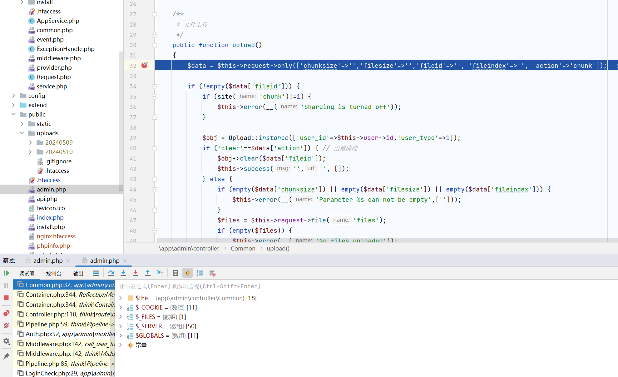Image resolution: width=618 pixels, height=377 pixels.
Task: Collapse the public folder
Action: 13,114
